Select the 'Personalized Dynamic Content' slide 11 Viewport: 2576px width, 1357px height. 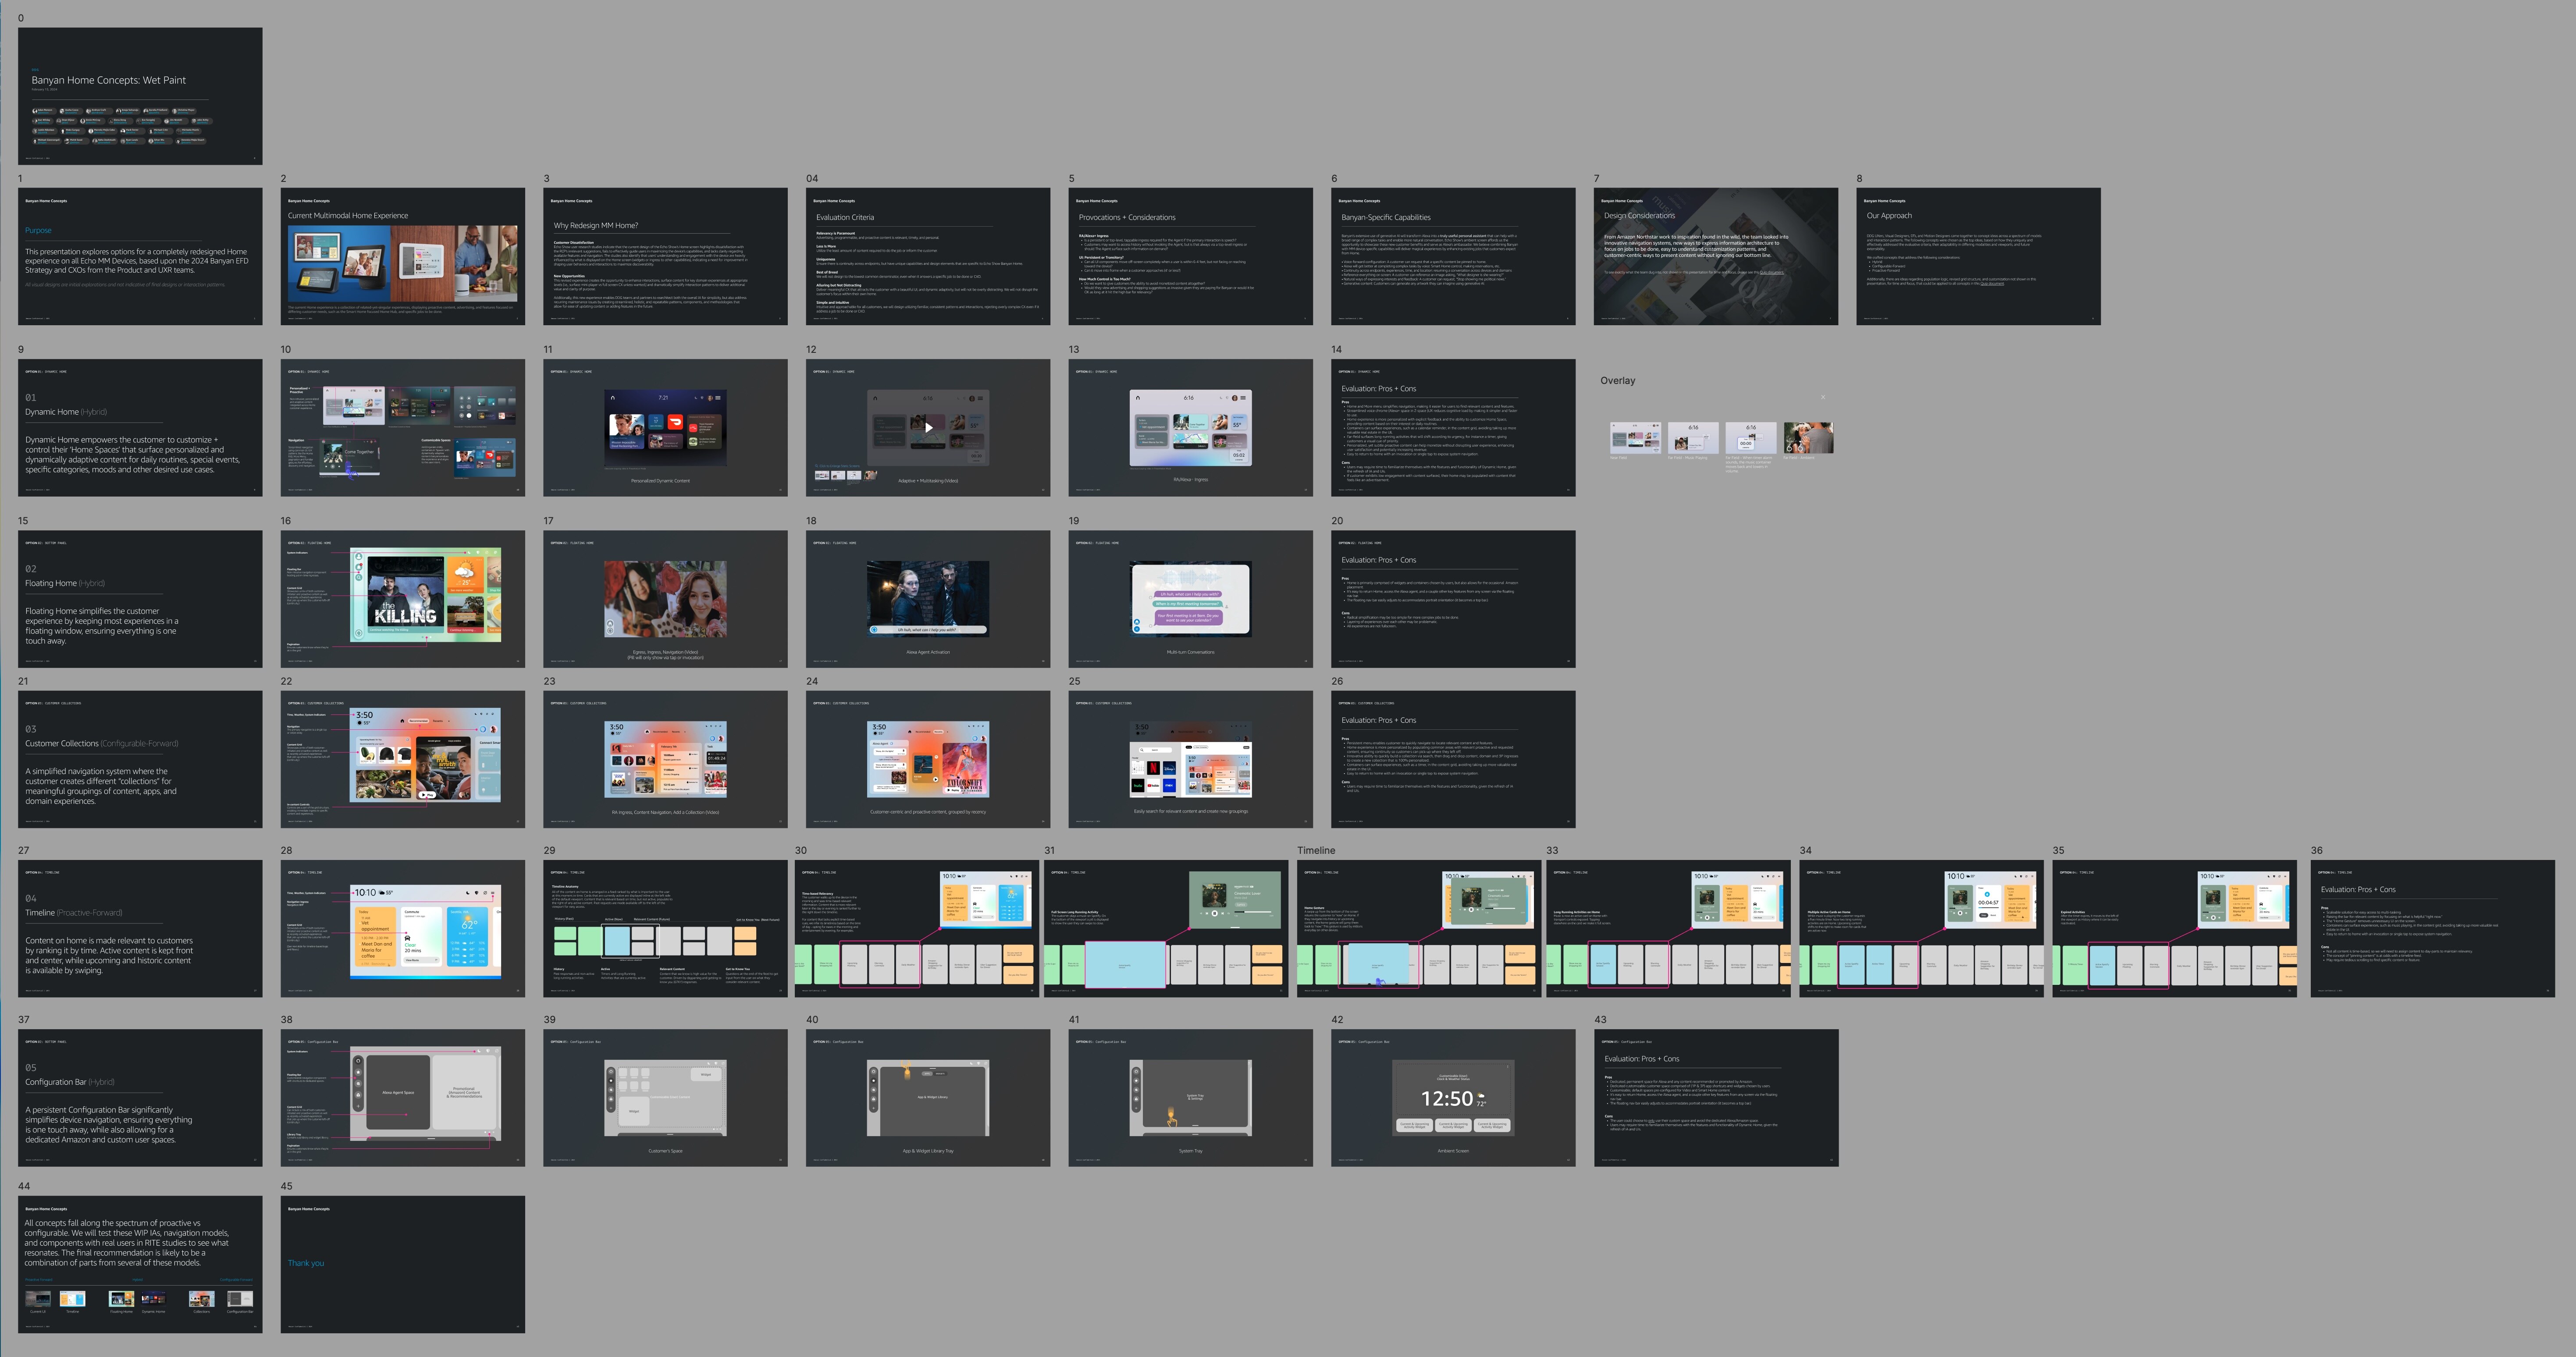pyautogui.click(x=666, y=428)
